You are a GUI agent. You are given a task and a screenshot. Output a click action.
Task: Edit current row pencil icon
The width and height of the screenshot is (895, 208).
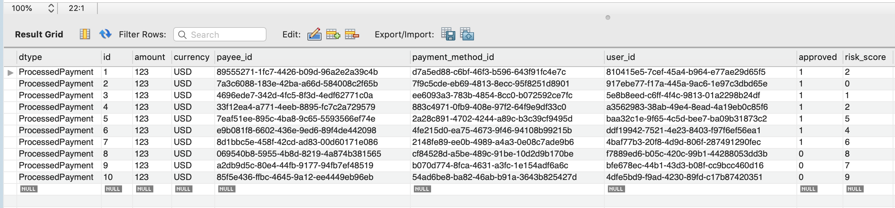(315, 34)
